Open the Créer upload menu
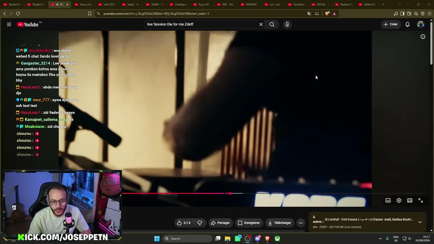Screen dimensions: 434x244 point(391,24)
